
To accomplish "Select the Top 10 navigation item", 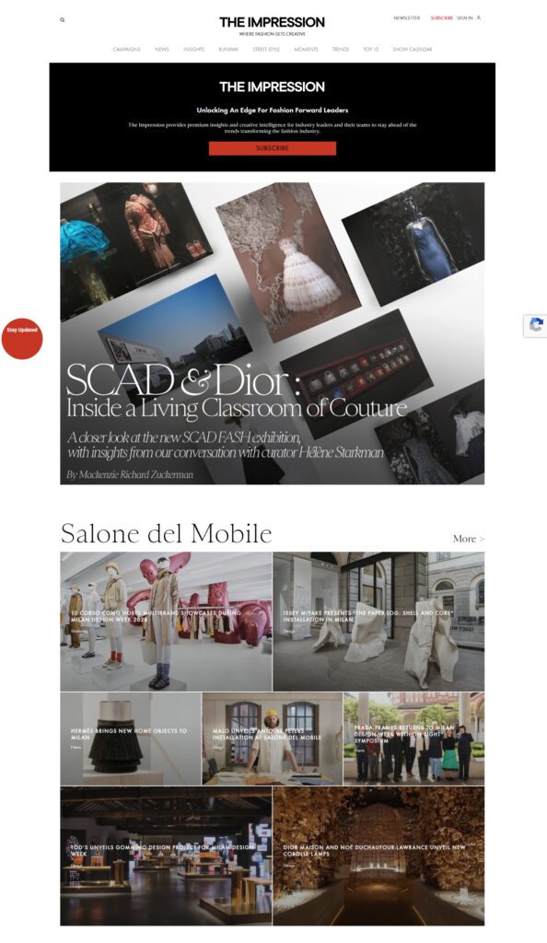I will (x=371, y=50).
